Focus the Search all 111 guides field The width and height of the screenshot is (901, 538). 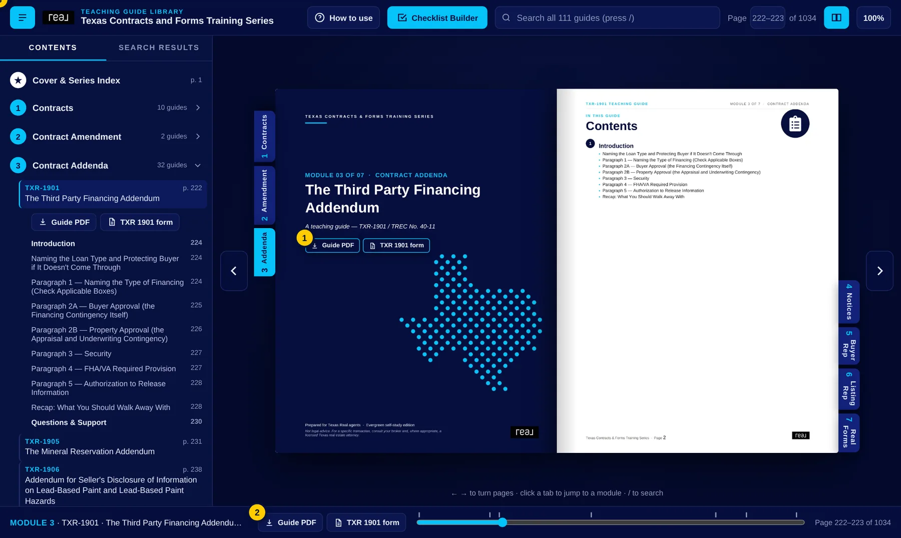[x=607, y=18]
